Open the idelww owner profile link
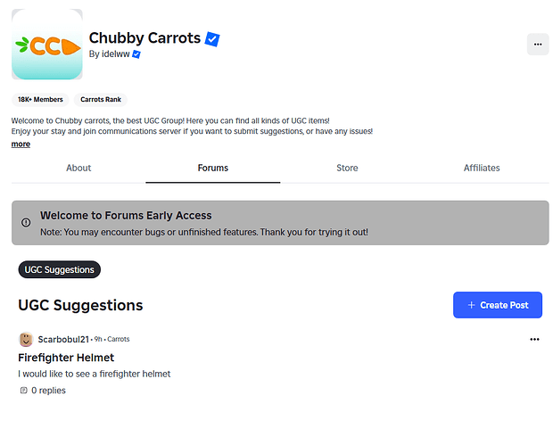This screenshot has width=553, height=445. tap(117, 54)
